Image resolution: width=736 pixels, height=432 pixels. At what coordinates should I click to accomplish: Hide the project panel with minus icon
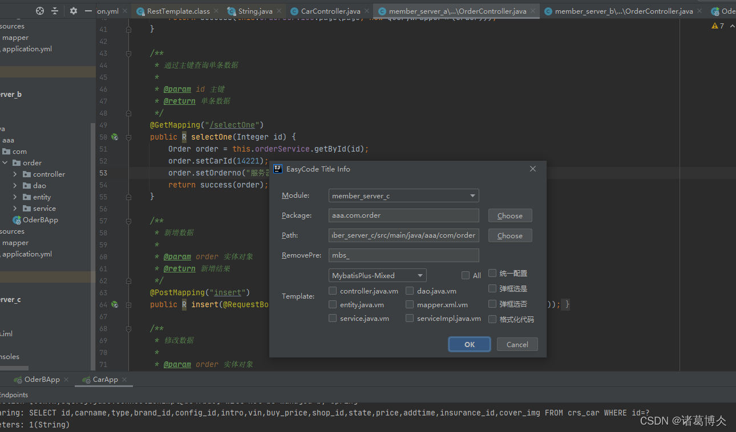click(x=88, y=11)
